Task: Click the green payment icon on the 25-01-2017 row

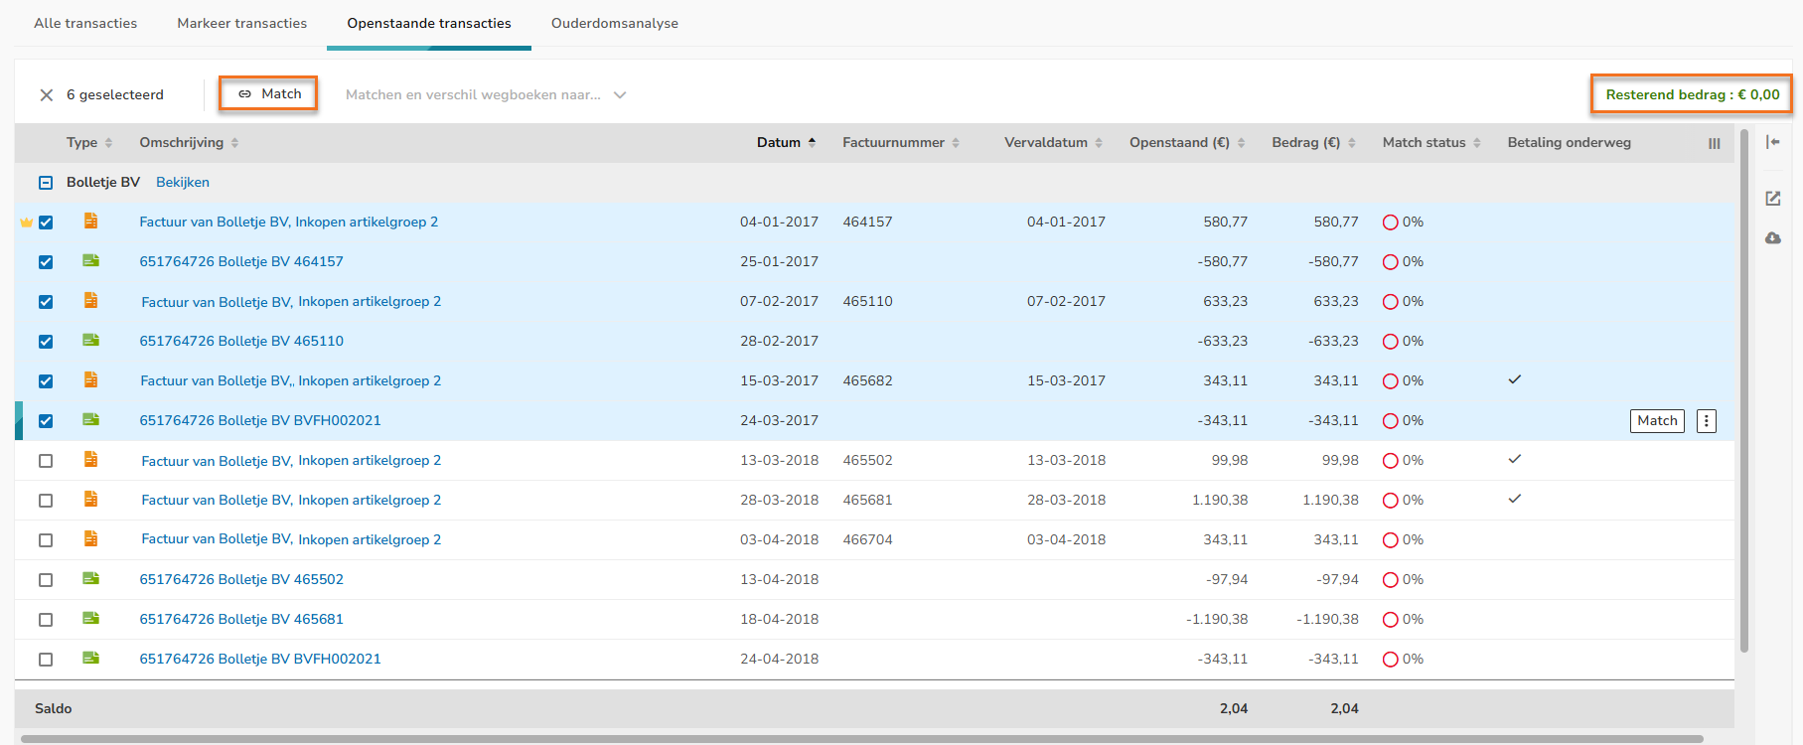Action: point(90,260)
